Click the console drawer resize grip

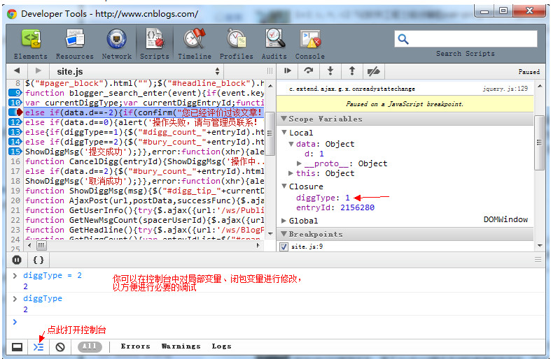coord(538,260)
